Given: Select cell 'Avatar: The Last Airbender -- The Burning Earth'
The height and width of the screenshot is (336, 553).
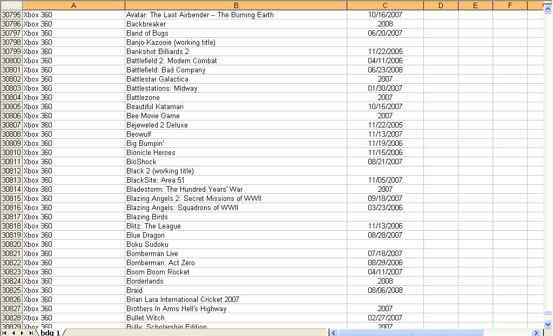Looking at the screenshot, I should coord(236,15).
